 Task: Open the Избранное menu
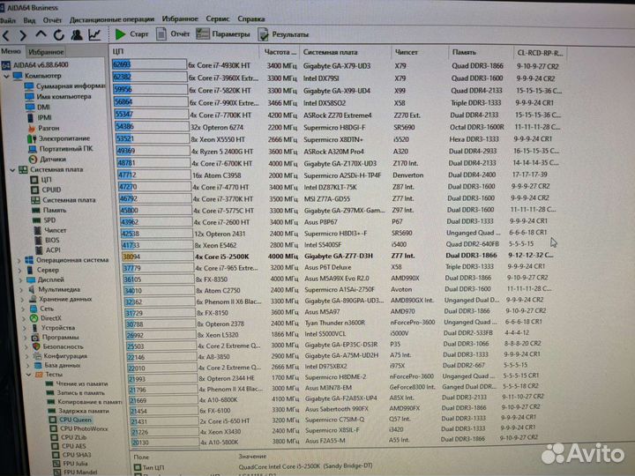pyautogui.click(x=180, y=19)
